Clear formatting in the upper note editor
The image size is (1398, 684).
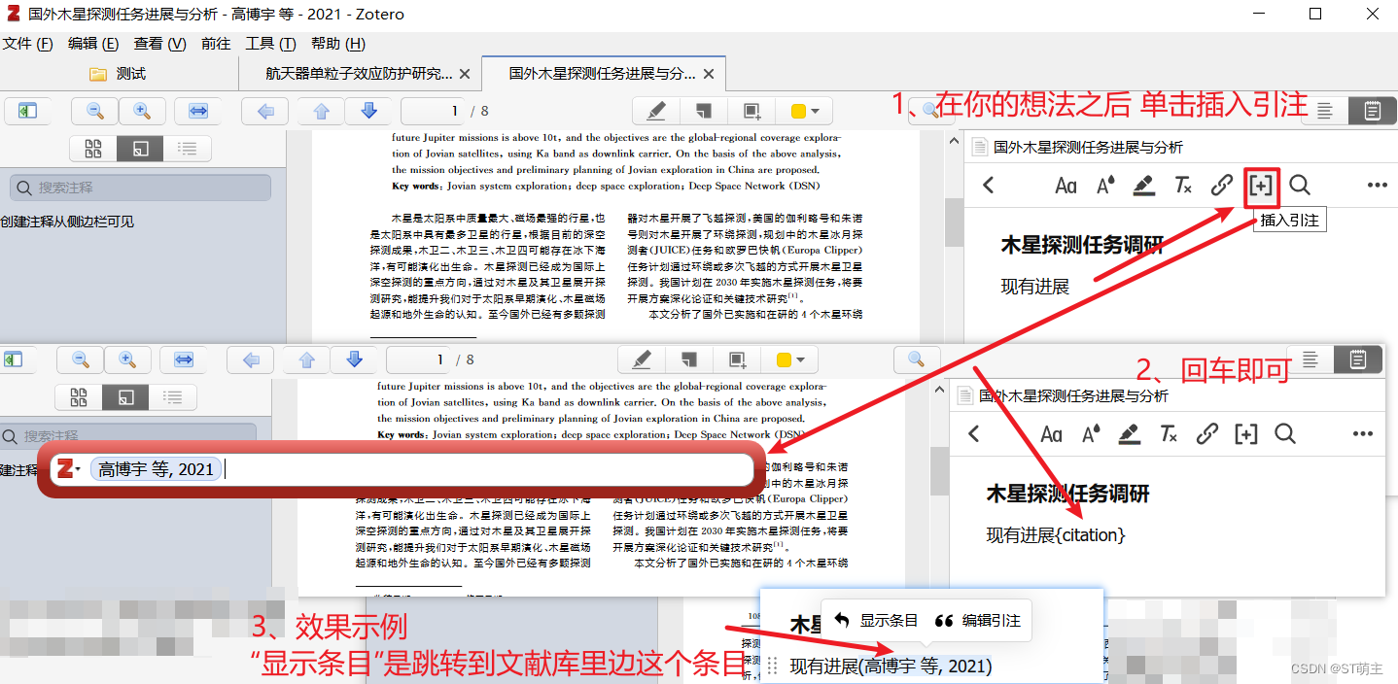tap(1183, 186)
